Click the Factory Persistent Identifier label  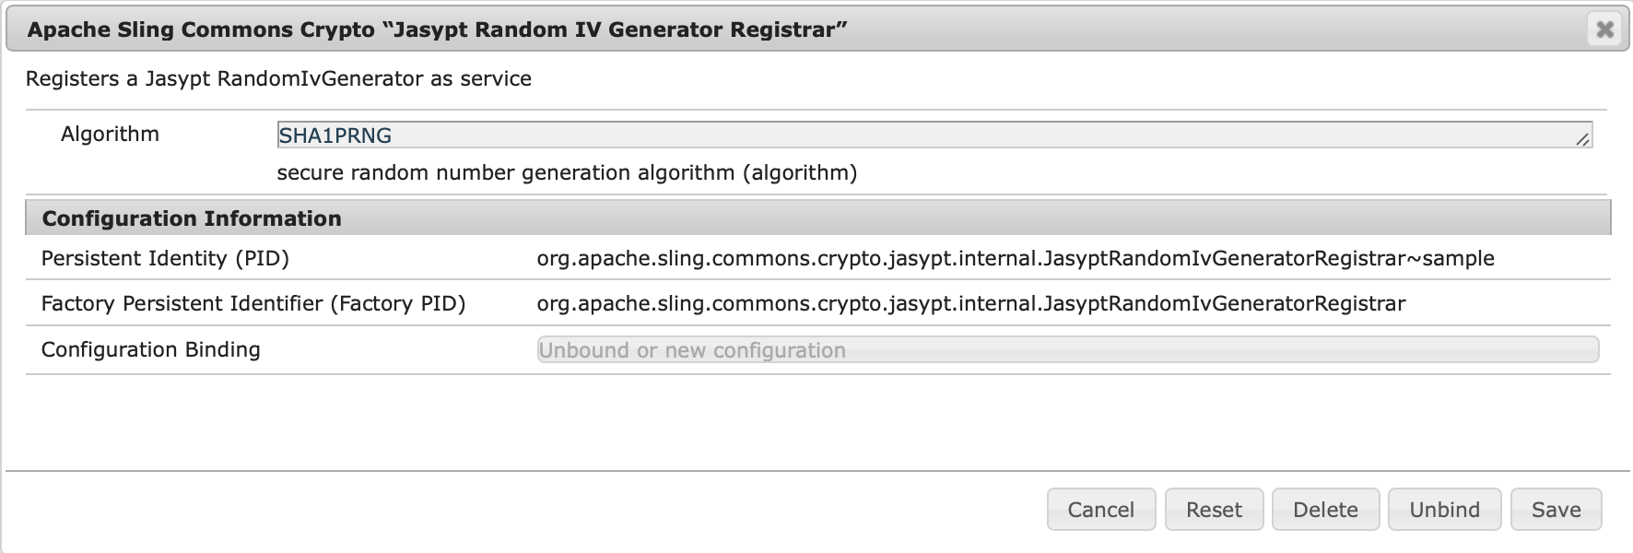click(x=253, y=304)
